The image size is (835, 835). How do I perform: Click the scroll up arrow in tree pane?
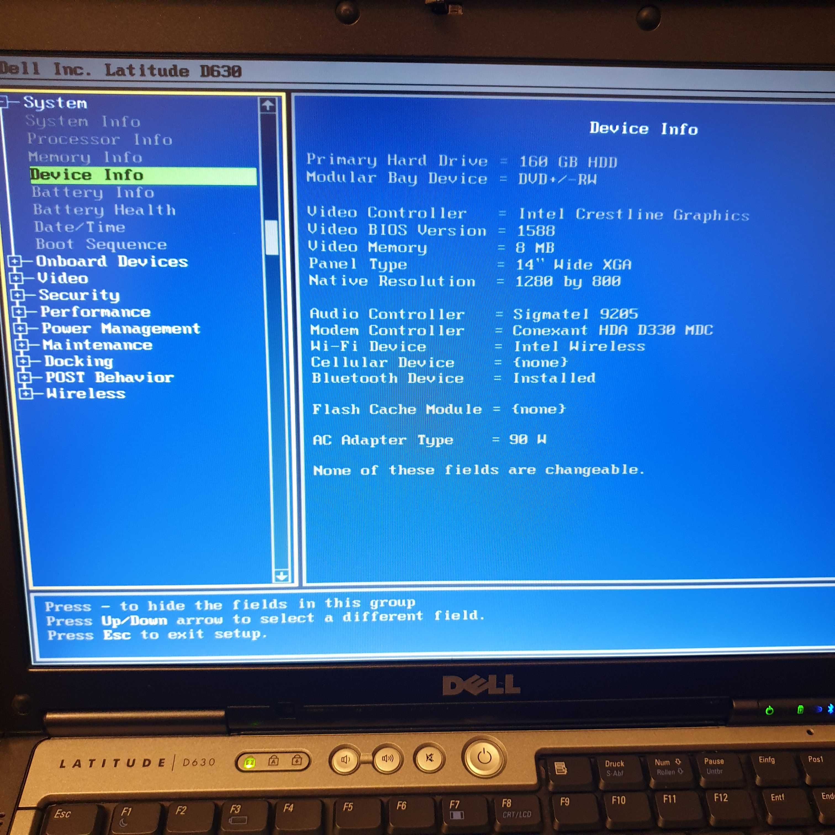pos(268,105)
